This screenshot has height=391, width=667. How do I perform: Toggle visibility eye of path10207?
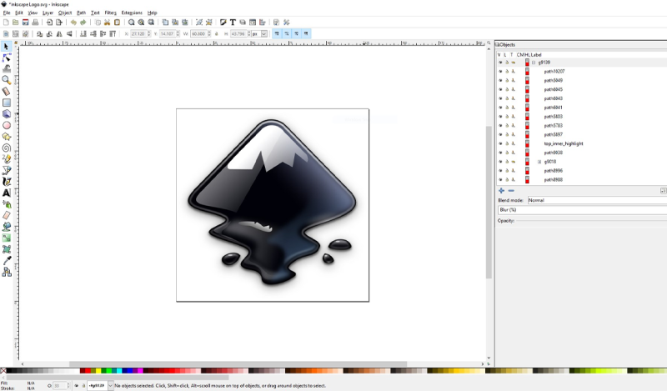click(500, 72)
